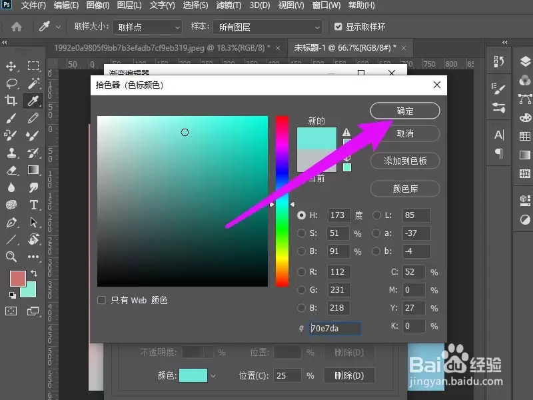
Task: Click the 添加到色板 button
Action: click(x=405, y=161)
